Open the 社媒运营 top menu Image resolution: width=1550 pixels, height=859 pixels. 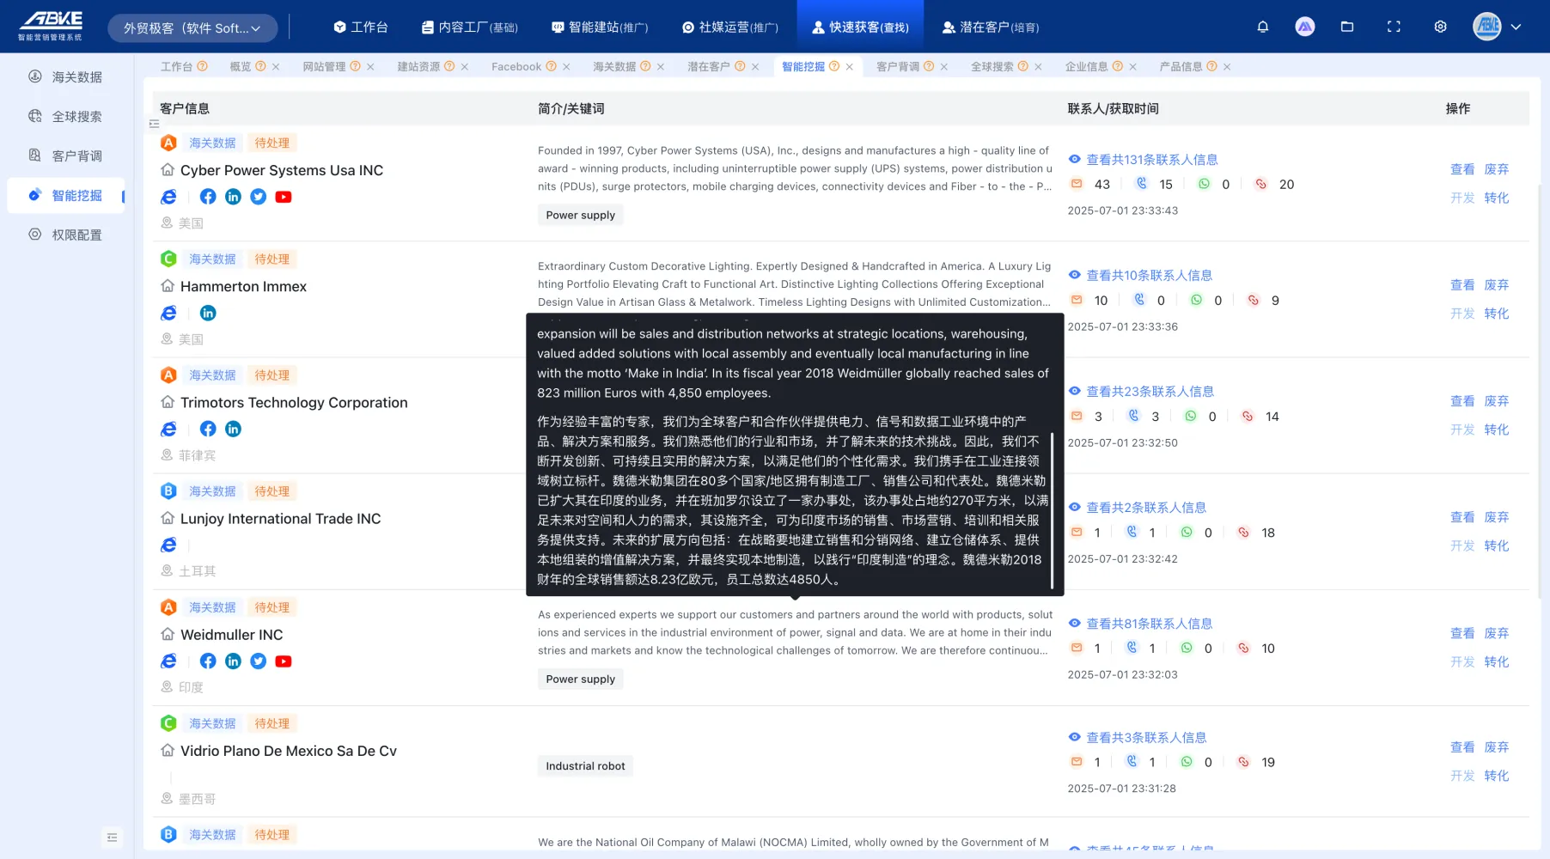[x=730, y=27]
